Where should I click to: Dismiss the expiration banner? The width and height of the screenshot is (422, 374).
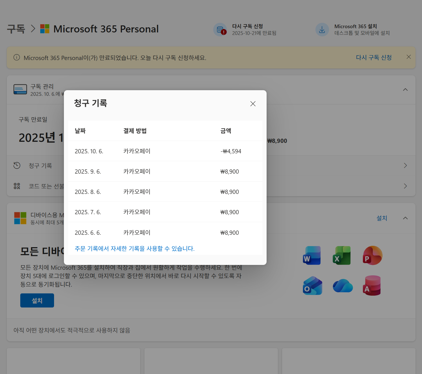(409, 57)
